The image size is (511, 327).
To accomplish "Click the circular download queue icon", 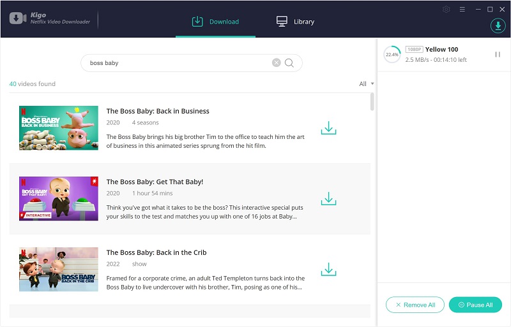I will pyautogui.click(x=498, y=25).
